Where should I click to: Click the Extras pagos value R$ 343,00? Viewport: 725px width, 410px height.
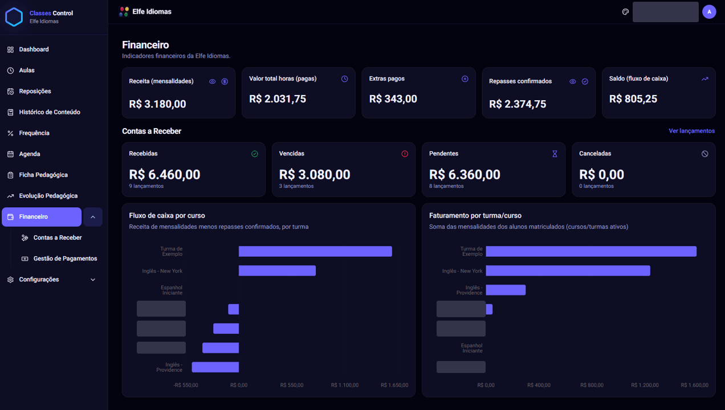(x=393, y=99)
